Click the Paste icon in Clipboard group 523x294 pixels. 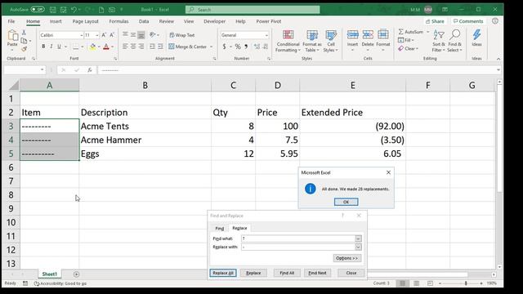(12, 36)
